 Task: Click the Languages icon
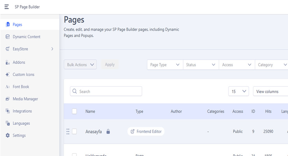pos(7,123)
